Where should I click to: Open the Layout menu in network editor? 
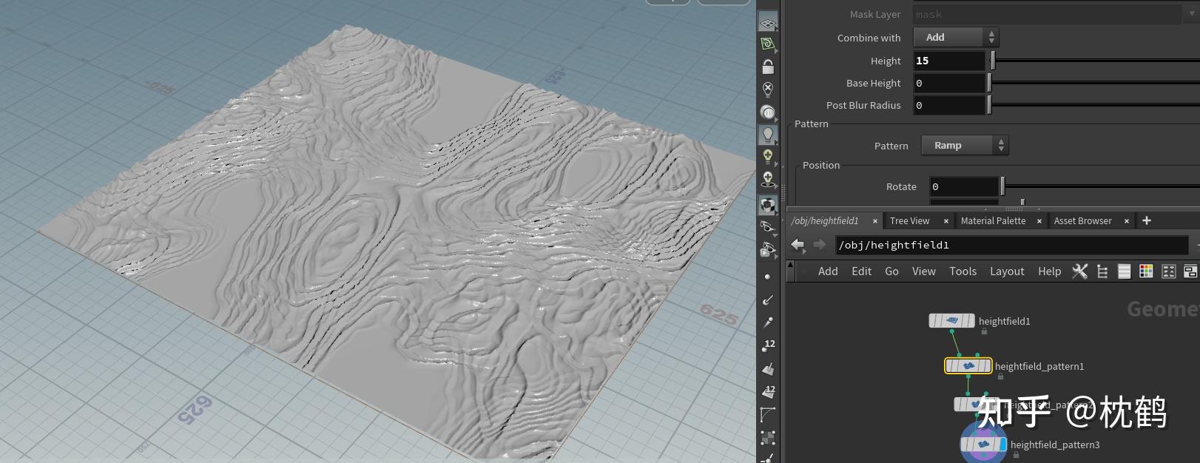1006,271
